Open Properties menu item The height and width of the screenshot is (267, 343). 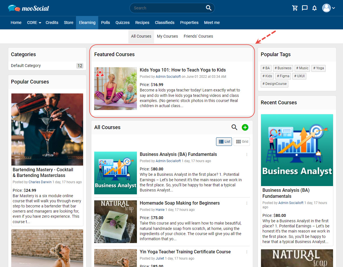[189, 23]
